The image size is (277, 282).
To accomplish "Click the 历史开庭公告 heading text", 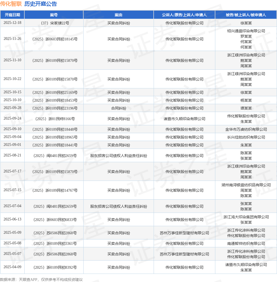I will coord(41,4).
